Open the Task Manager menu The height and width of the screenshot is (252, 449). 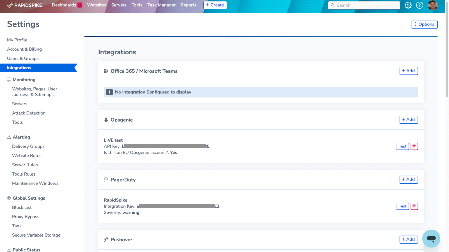tap(161, 5)
